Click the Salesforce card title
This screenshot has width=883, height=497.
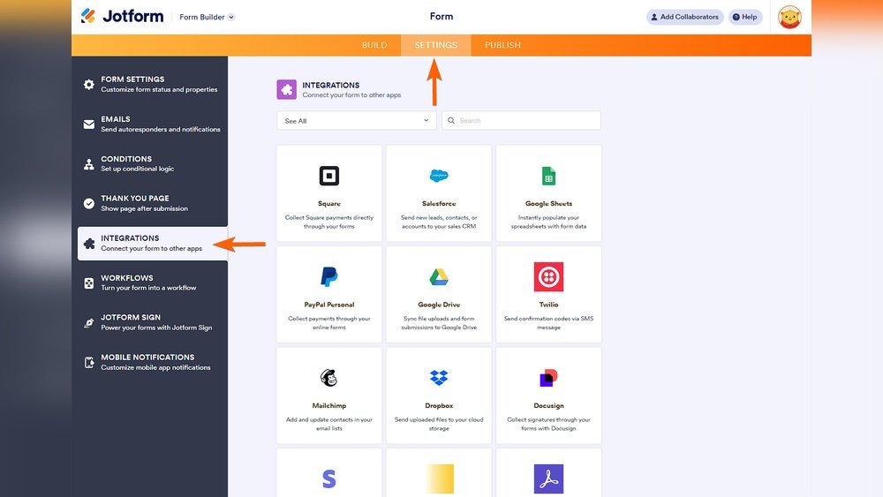pyautogui.click(x=439, y=204)
